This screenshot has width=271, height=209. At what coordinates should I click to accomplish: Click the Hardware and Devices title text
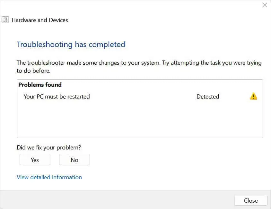pos(39,20)
